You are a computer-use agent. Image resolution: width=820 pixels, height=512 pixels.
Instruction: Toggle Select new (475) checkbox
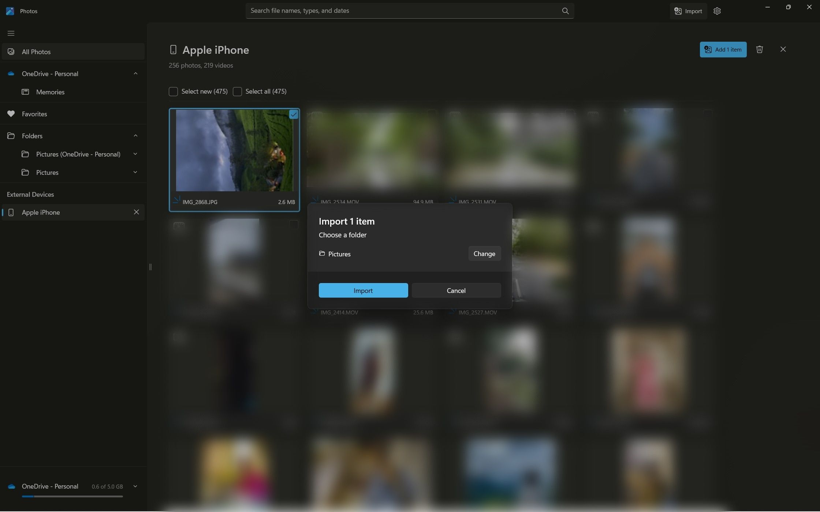coord(172,91)
